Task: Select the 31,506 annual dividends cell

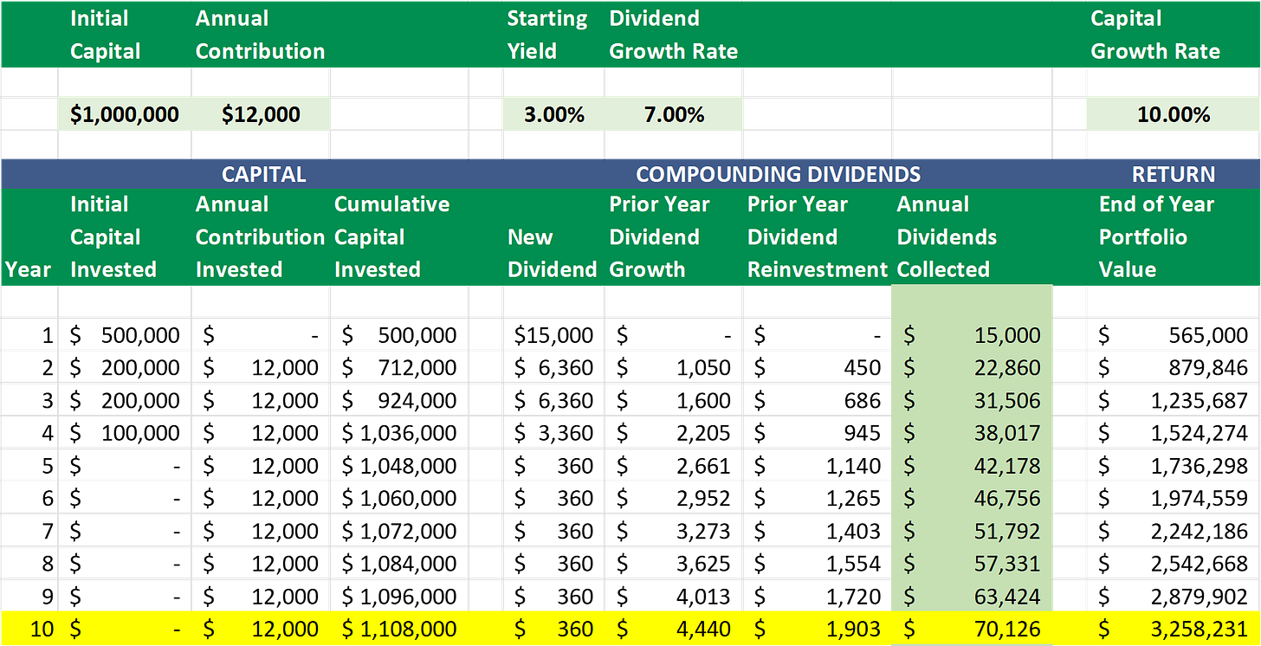Action: [x=972, y=401]
